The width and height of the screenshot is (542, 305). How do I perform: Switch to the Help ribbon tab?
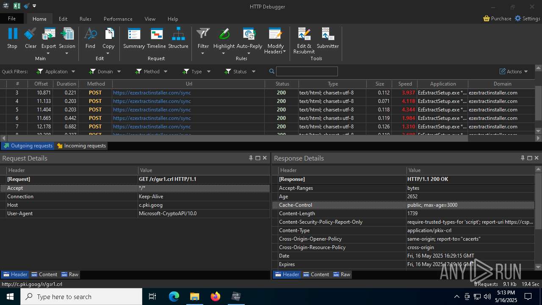coord(173,19)
